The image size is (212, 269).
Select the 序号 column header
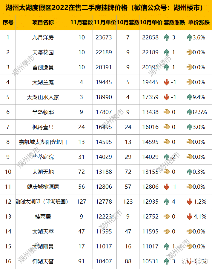pyautogui.click(x=8, y=22)
